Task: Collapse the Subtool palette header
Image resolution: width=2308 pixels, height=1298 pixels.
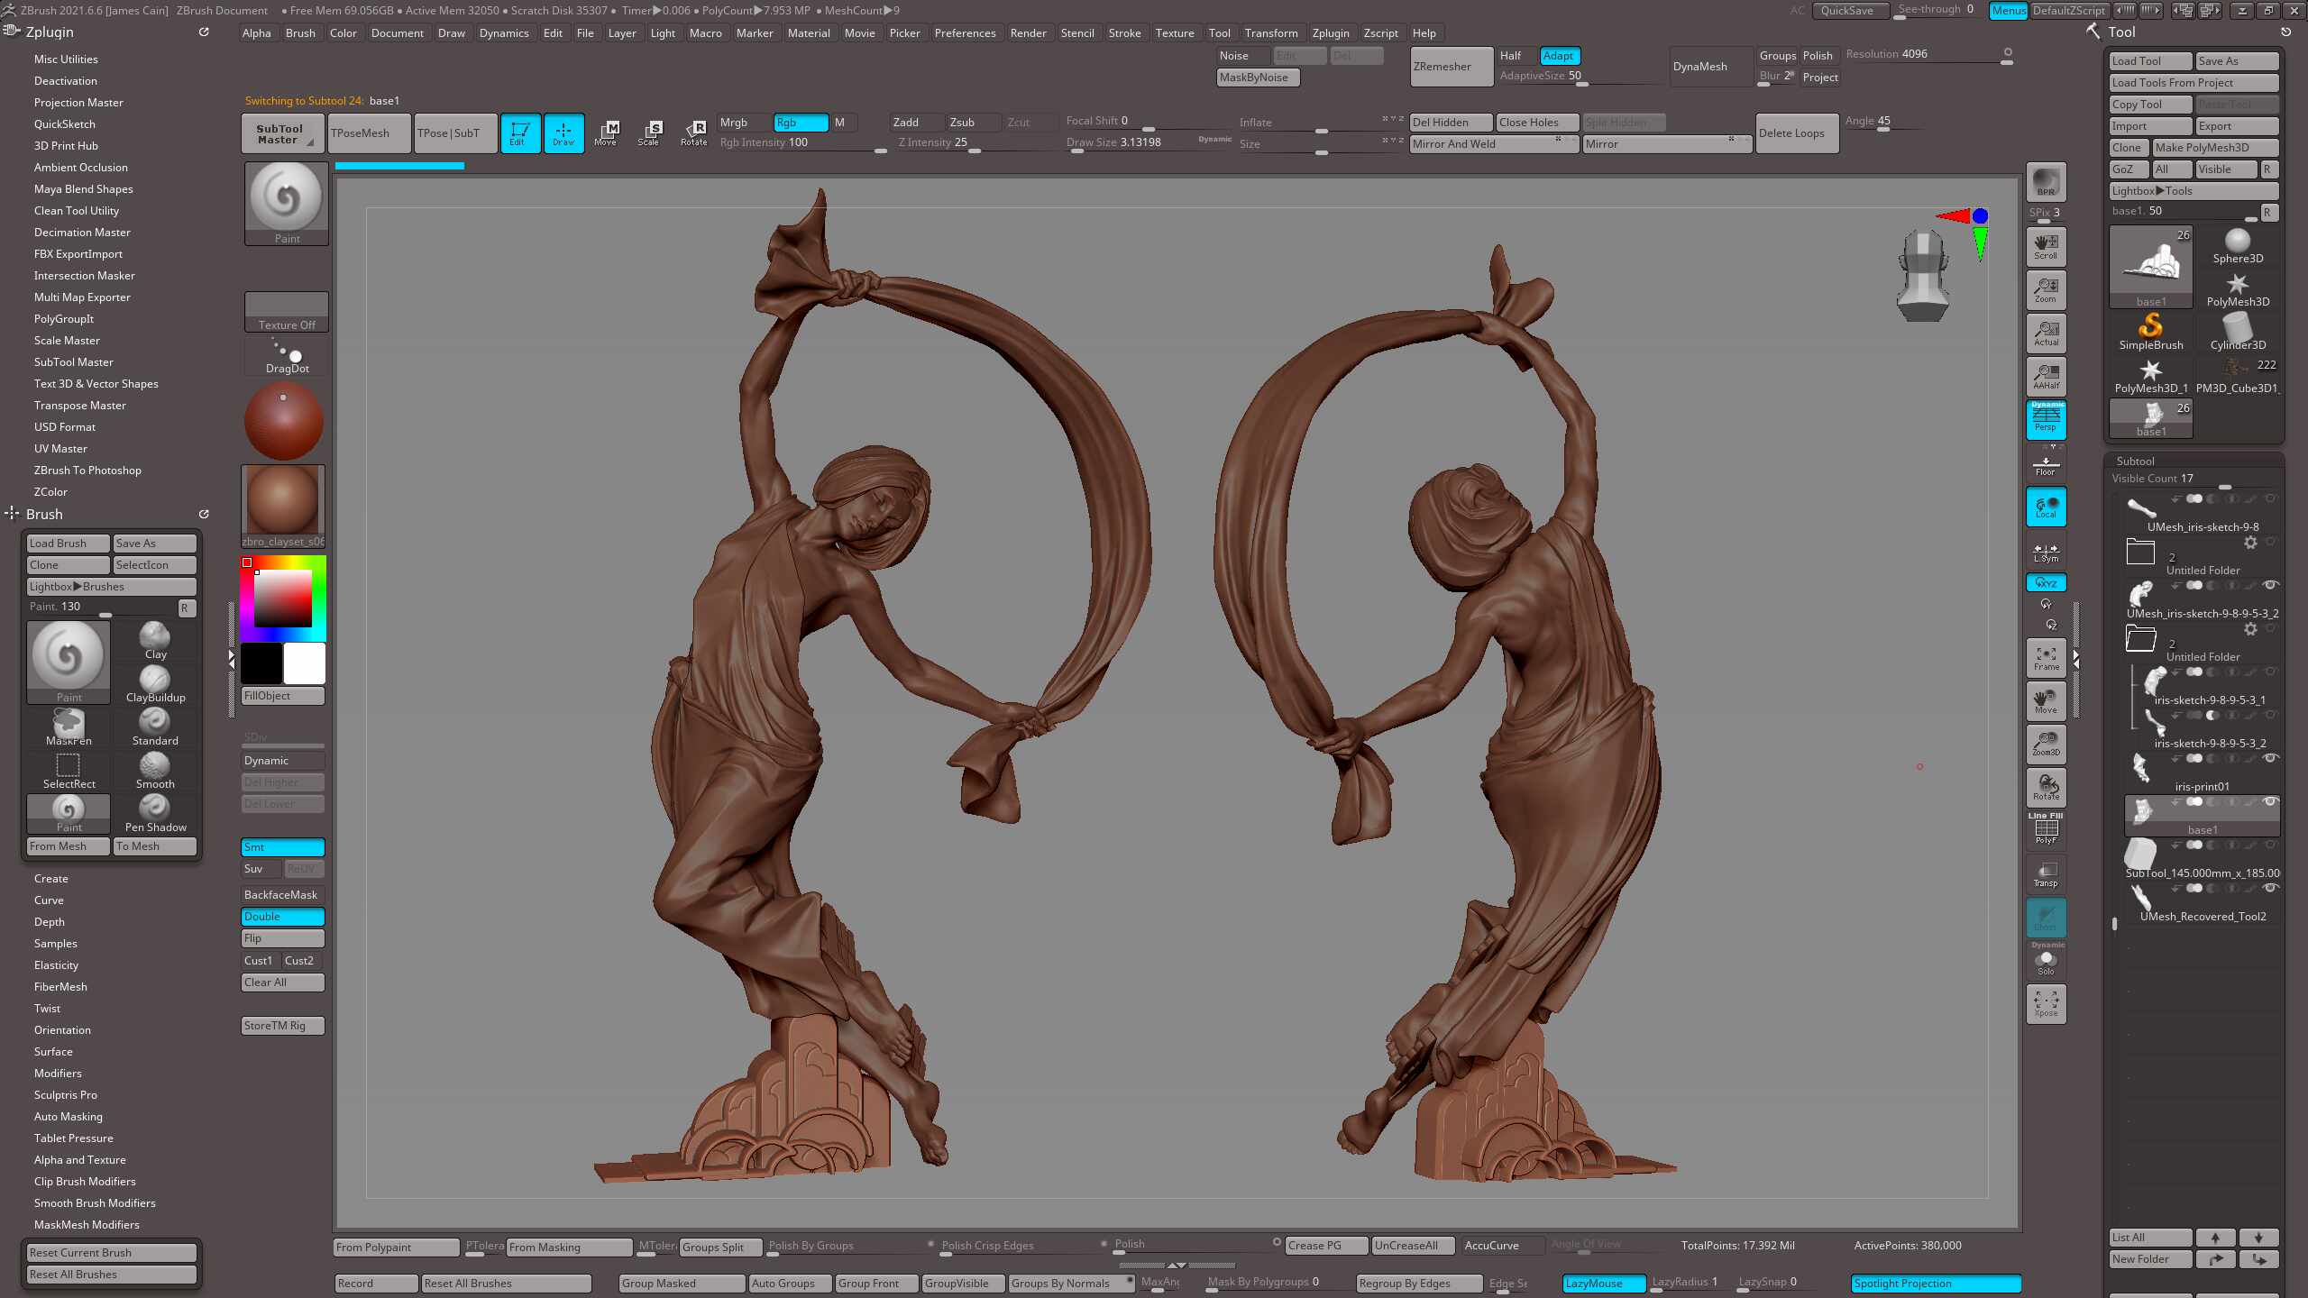Action: point(2135,461)
